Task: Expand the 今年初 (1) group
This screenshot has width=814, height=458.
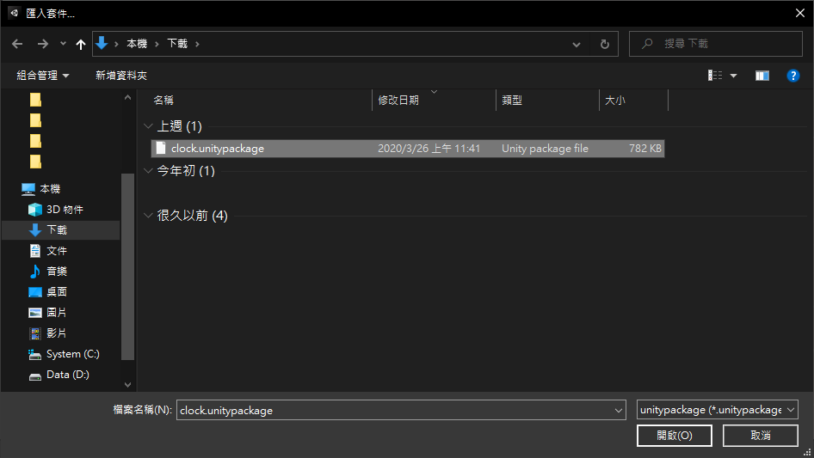Action: coord(149,171)
